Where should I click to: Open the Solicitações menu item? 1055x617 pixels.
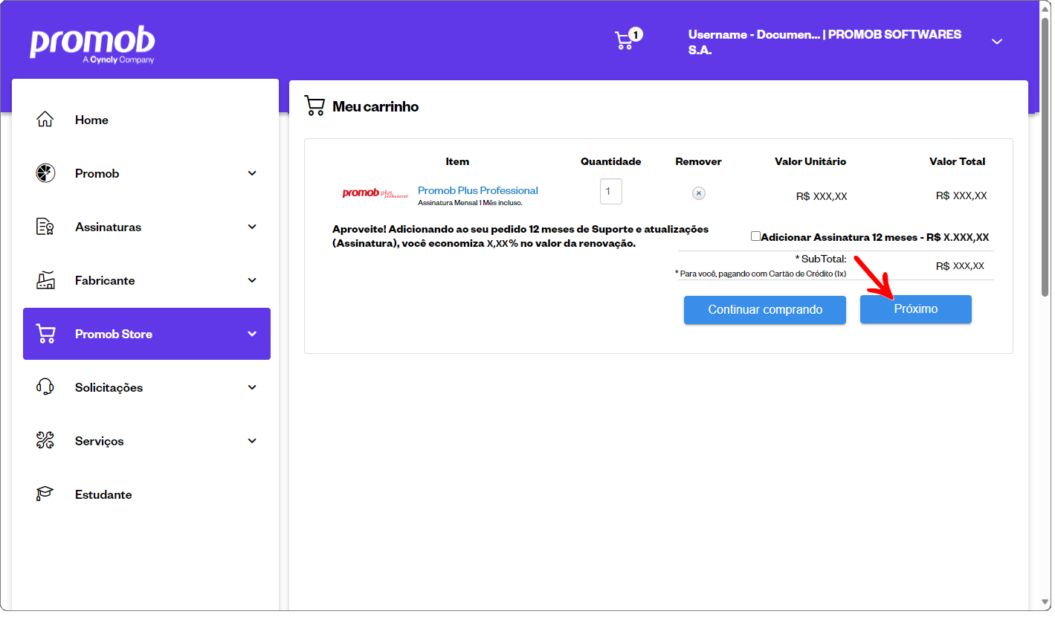click(x=146, y=387)
